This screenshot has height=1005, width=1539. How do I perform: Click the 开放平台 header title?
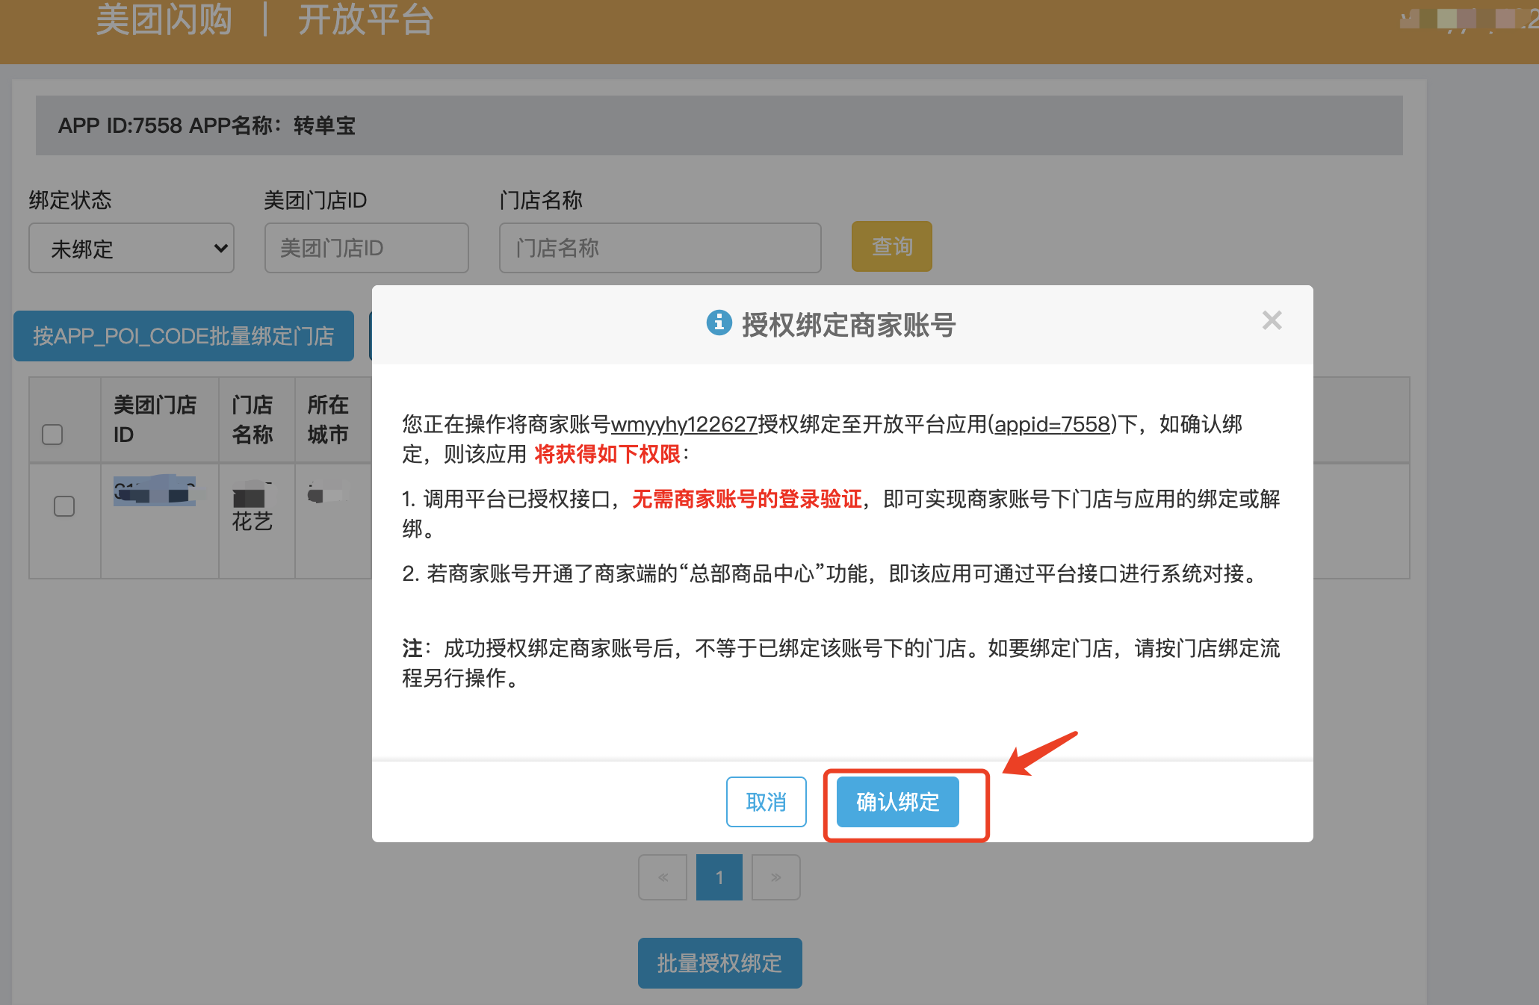(x=366, y=19)
